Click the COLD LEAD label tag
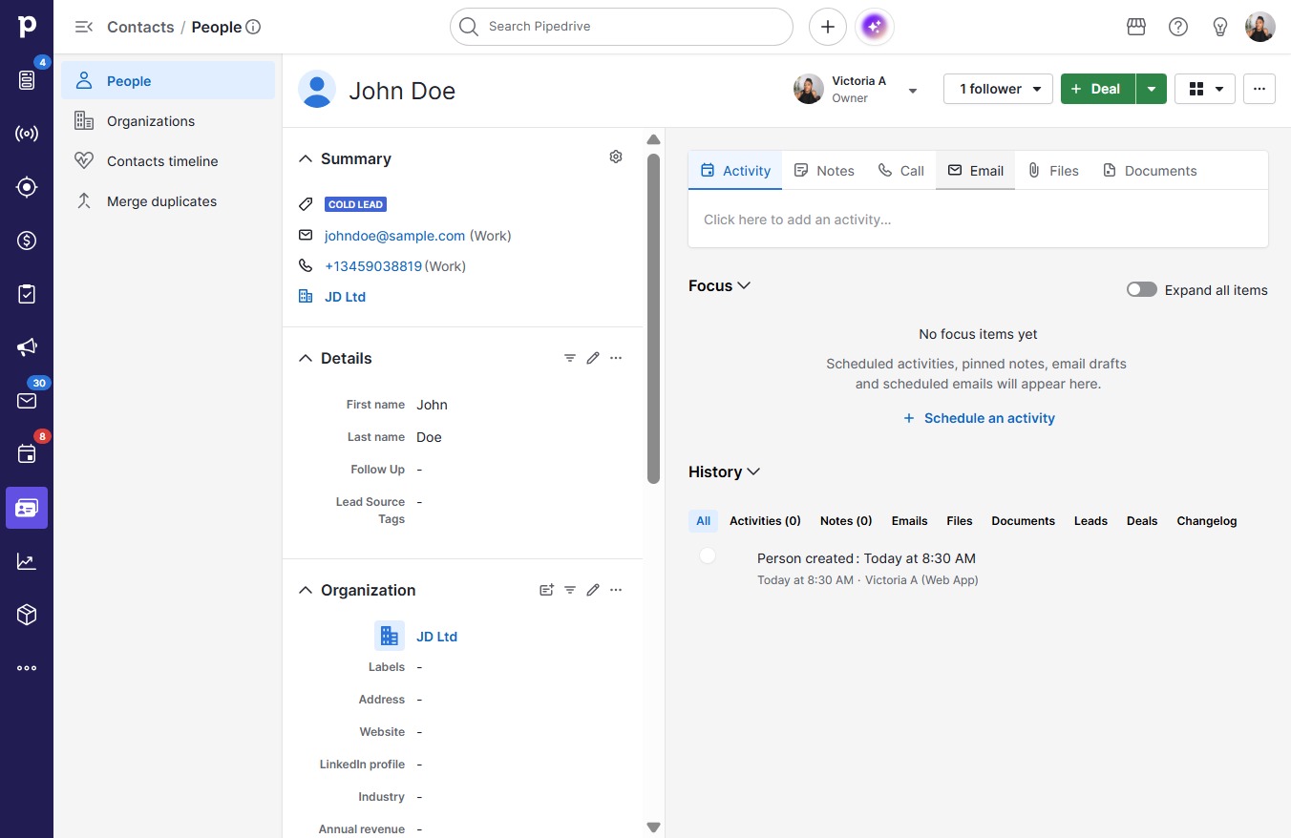 (355, 204)
